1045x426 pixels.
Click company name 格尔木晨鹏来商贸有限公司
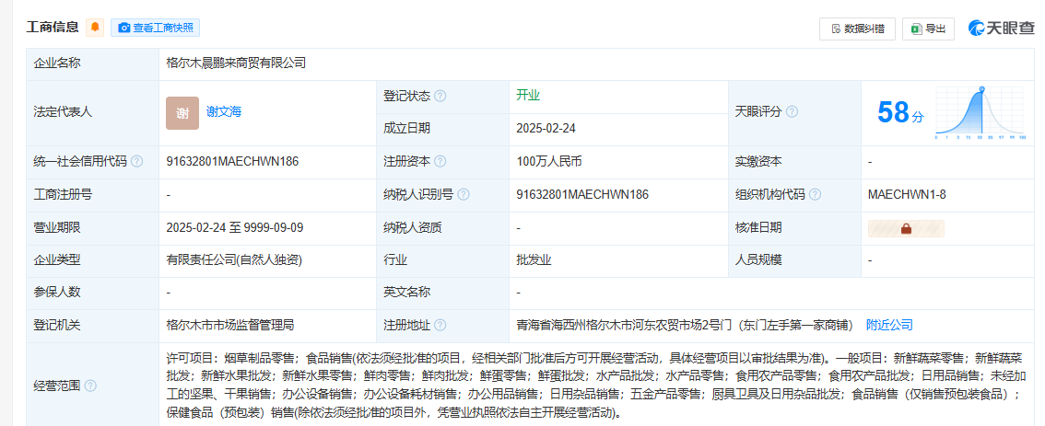236,63
